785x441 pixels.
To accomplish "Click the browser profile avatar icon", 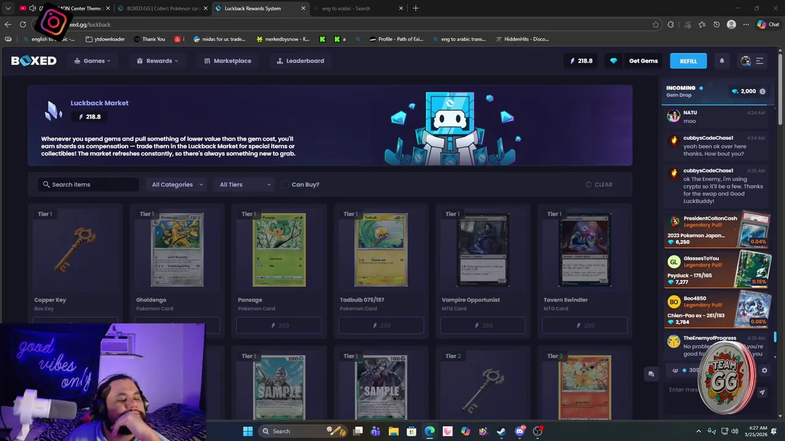I will point(731,24).
